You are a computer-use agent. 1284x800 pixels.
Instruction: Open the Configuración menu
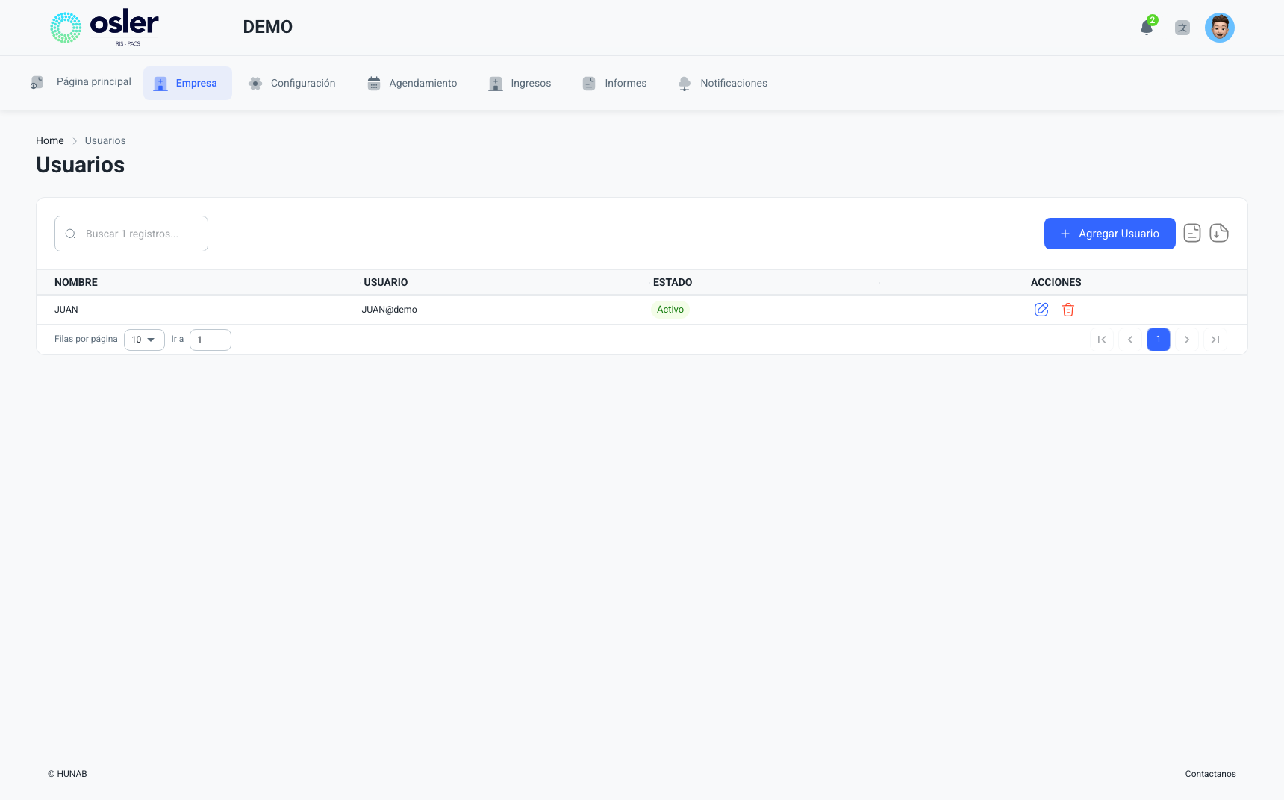292,83
